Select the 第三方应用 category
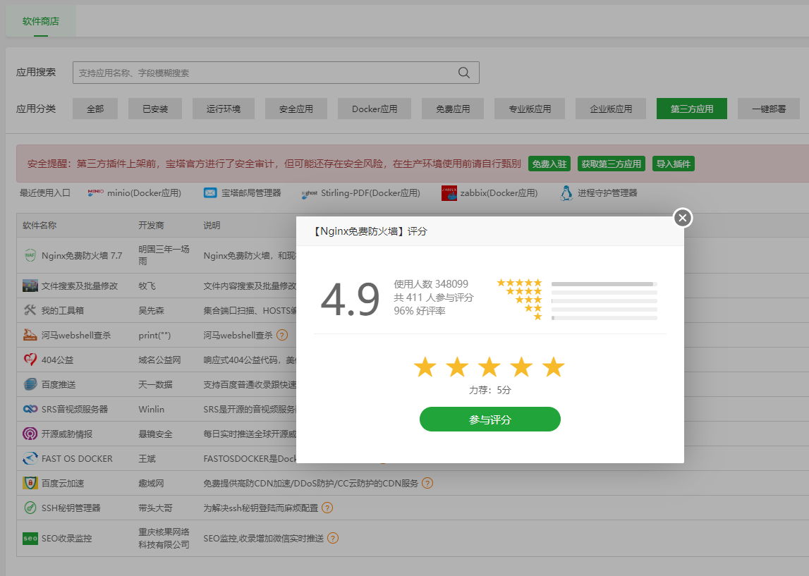Viewport: 809px width, 576px height. [692, 109]
